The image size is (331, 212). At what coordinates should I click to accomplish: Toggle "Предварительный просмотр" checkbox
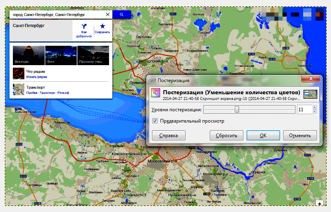point(155,121)
